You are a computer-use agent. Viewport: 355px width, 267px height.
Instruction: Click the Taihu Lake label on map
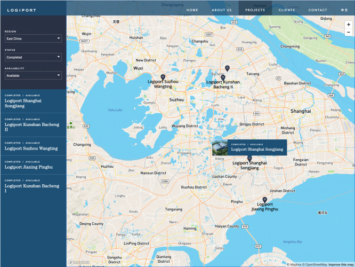(115, 110)
